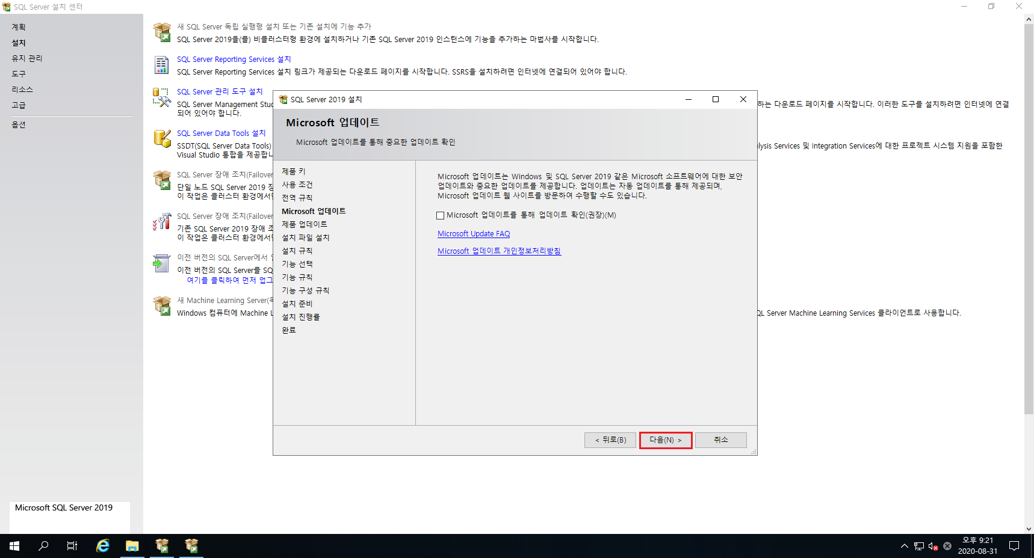1034x558 pixels.
Task: Click the Installation Center vertical scrollbar
Action: (1029, 219)
